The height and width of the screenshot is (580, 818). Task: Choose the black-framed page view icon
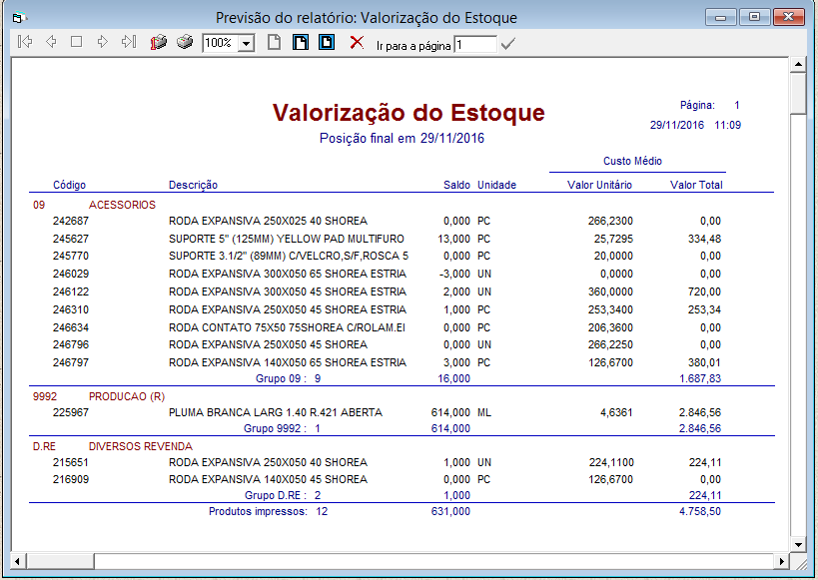coord(300,43)
